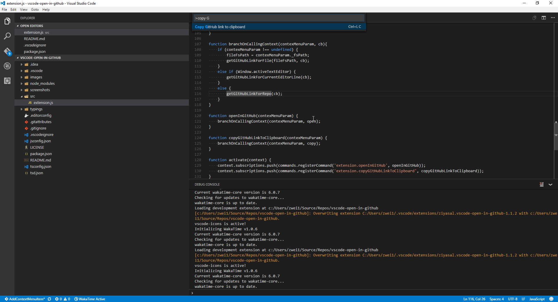Click the UTF-8 encoding indicator
558x302 pixels.
point(513,299)
